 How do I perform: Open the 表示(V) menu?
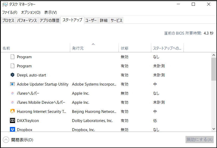click(x=50, y=12)
